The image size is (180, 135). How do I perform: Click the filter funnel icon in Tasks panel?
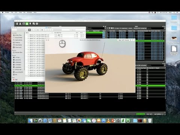109,28
